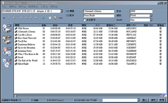Click the Pause button
168x103 pixels.
(9, 18)
